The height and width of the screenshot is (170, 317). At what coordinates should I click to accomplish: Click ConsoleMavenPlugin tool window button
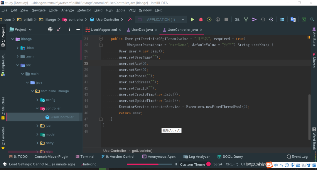51,157
